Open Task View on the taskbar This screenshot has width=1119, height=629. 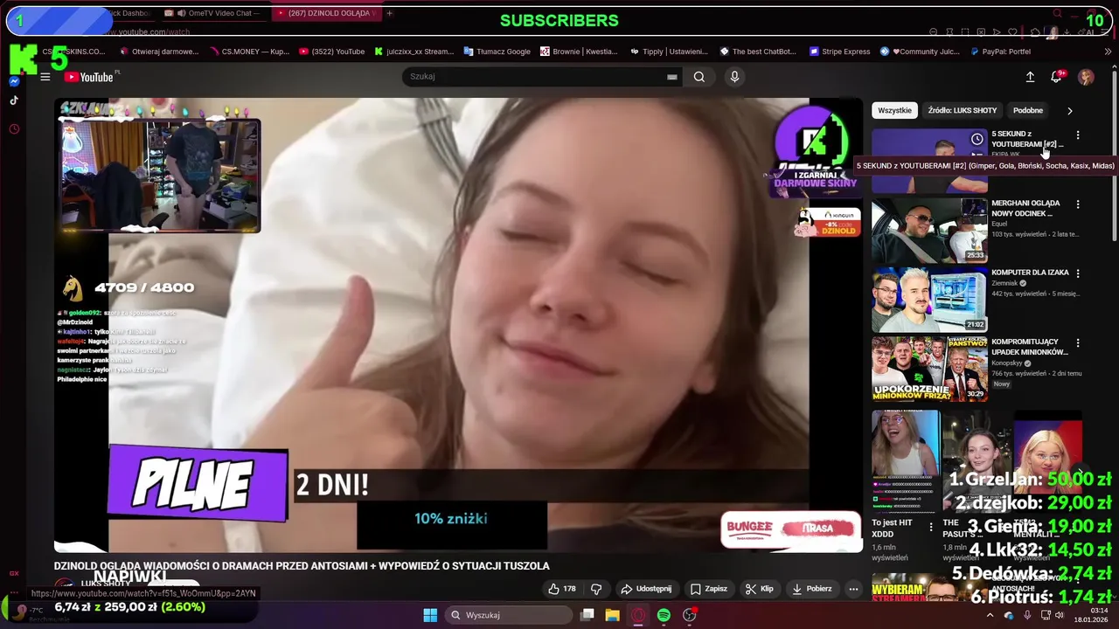(587, 615)
